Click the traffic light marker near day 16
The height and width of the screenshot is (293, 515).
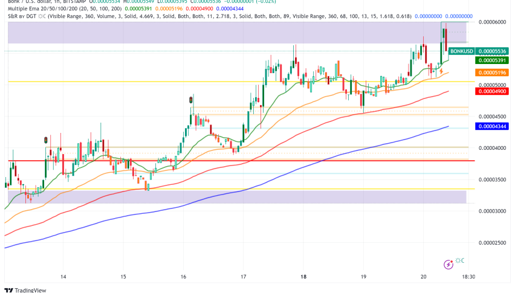[x=191, y=100]
